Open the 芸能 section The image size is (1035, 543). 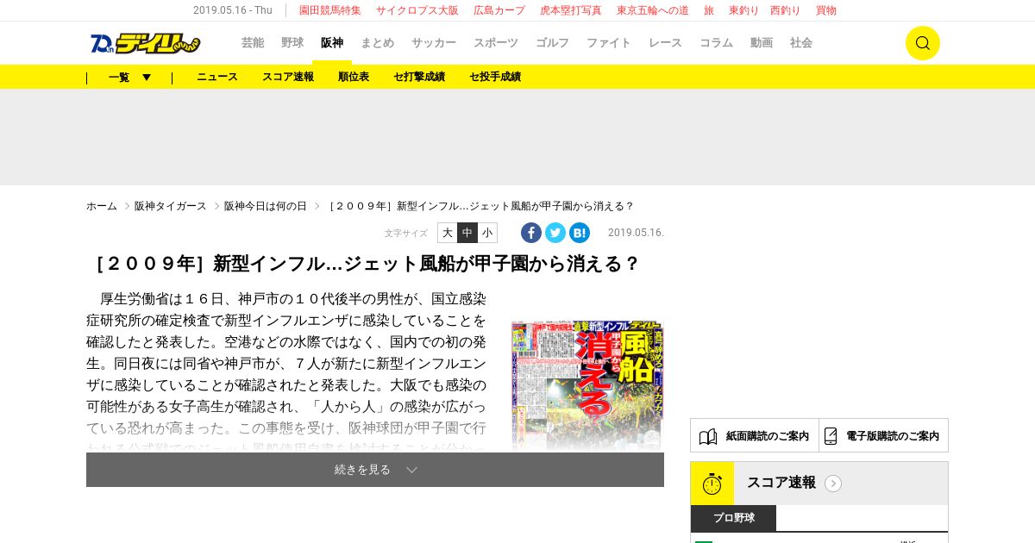(253, 42)
